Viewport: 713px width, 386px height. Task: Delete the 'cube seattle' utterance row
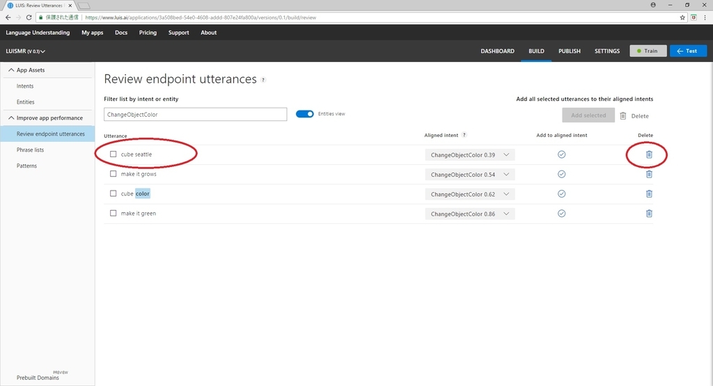pyautogui.click(x=649, y=154)
